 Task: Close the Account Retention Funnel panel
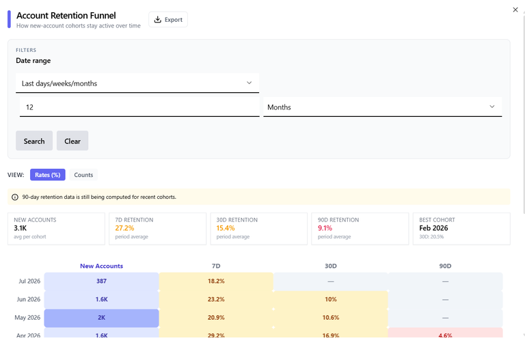click(515, 10)
